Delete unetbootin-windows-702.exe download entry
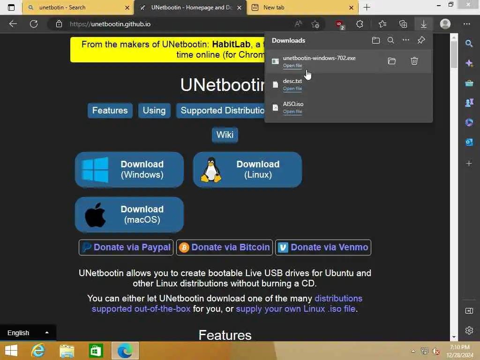480x360 pixels. coord(414,61)
